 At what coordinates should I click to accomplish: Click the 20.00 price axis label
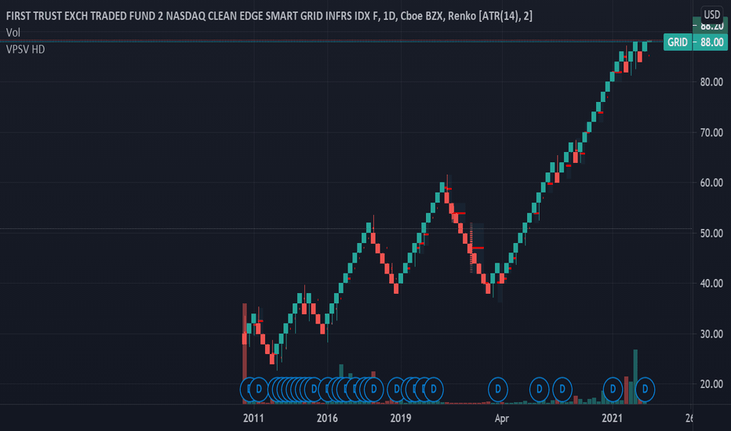[711, 384]
